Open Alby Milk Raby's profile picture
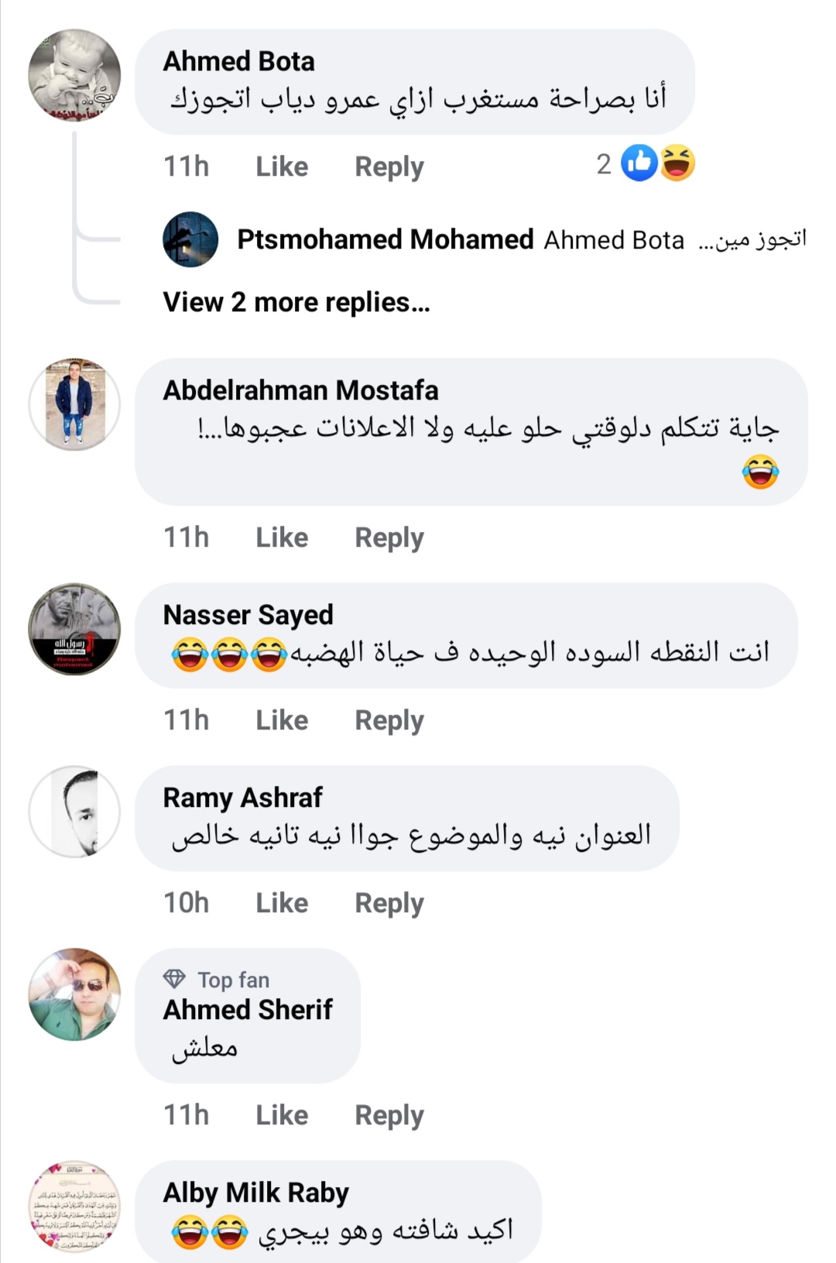The height and width of the screenshot is (1263, 836). tap(74, 1206)
